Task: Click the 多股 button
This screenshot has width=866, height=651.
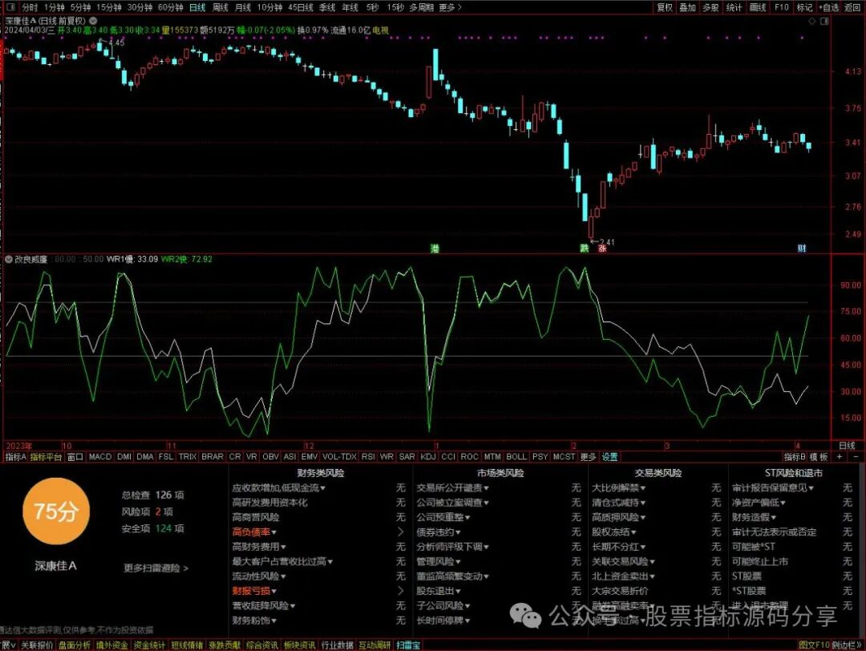Action: pyautogui.click(x=710, y=7)
